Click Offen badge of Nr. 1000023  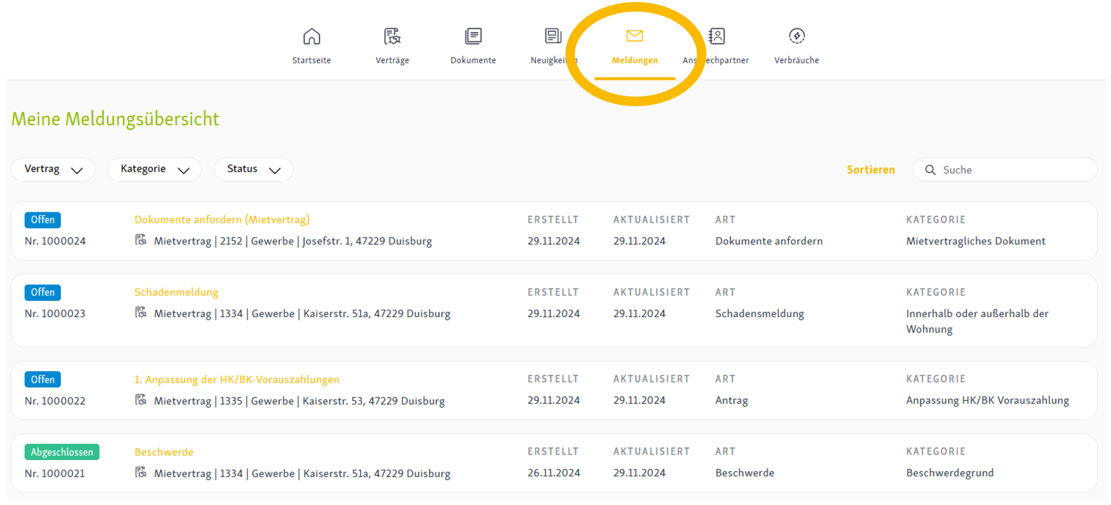43,293
